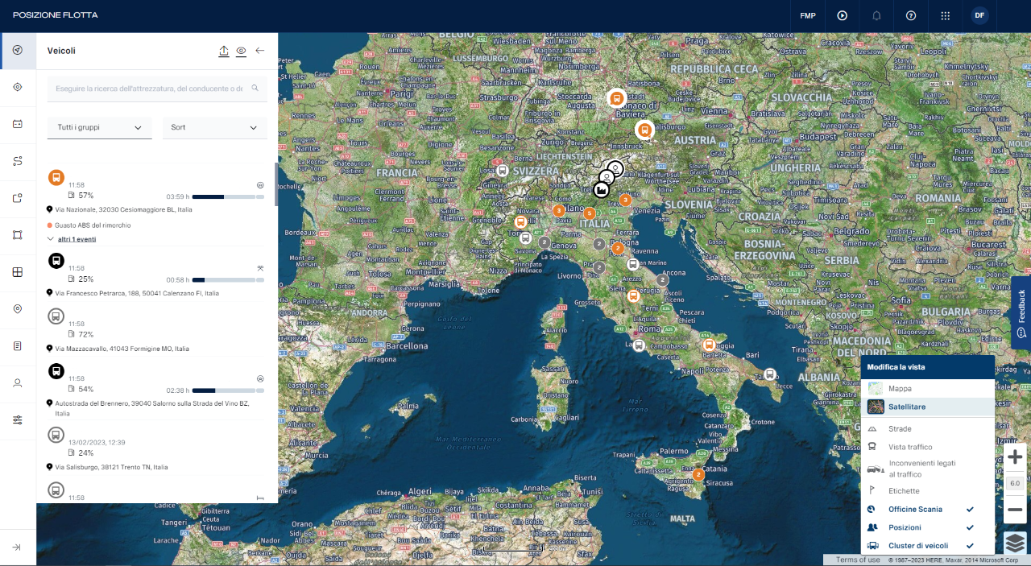Open Tutti i gruppi dropdown
The height and width of the screenshot is (566, 1031).
point(100,127)
